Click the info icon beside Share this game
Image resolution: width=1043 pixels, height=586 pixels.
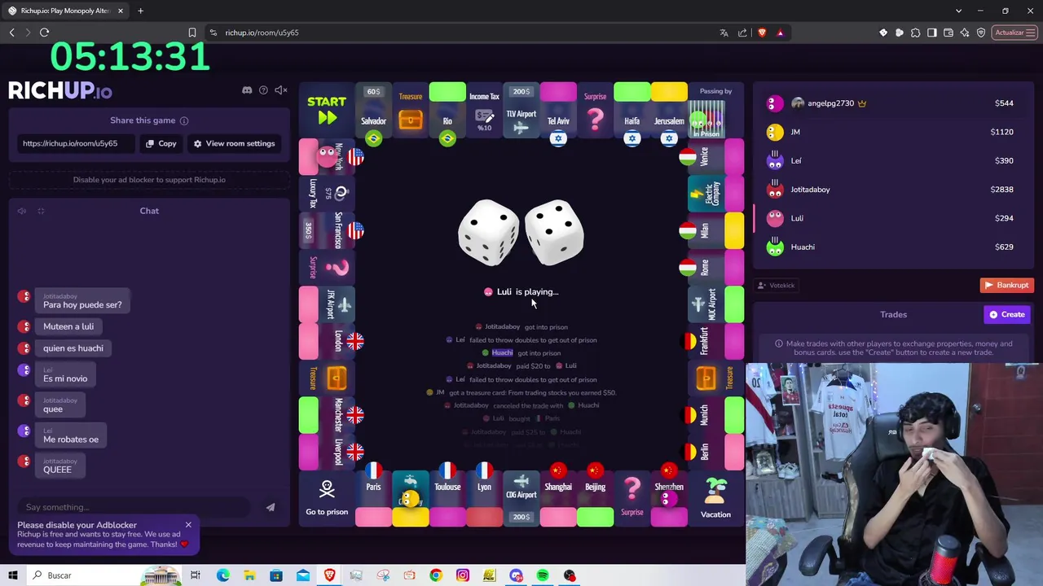click(184, 120)
